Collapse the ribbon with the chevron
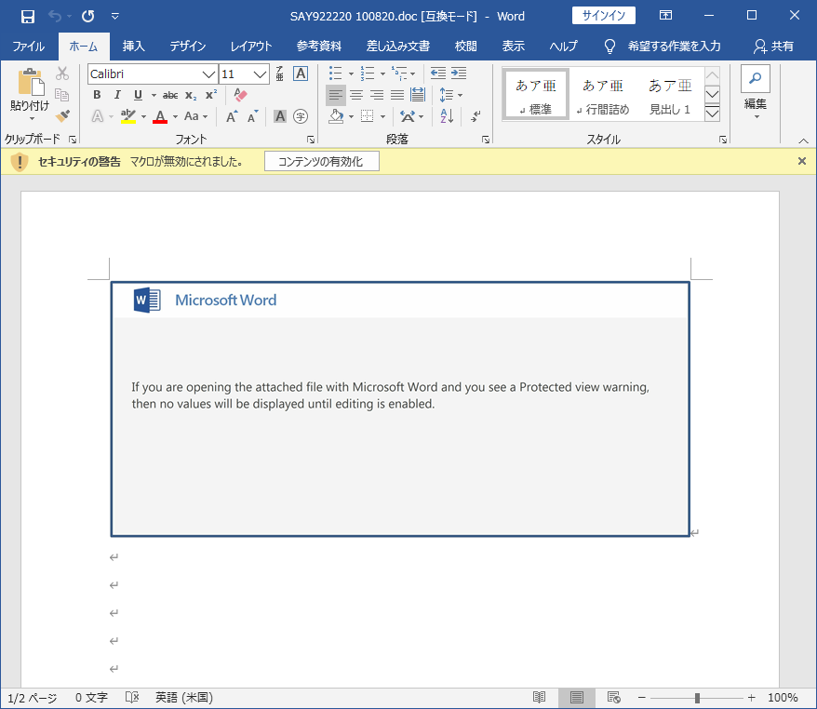Image resolution: width=817 pixels, height=709 pixels. point(803,140)
